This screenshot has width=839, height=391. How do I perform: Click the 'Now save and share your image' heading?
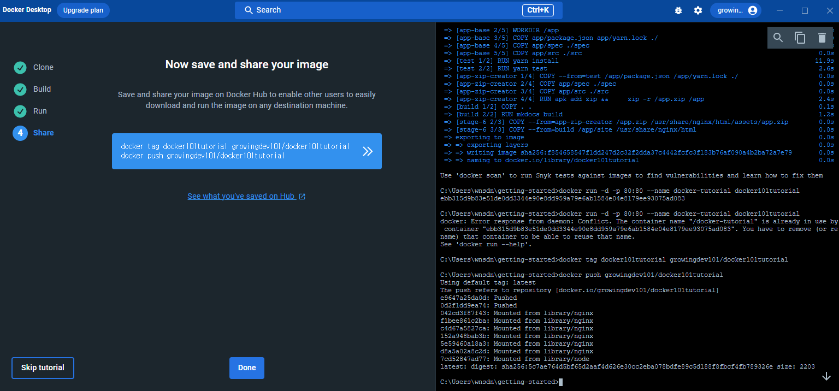point(247,64)
